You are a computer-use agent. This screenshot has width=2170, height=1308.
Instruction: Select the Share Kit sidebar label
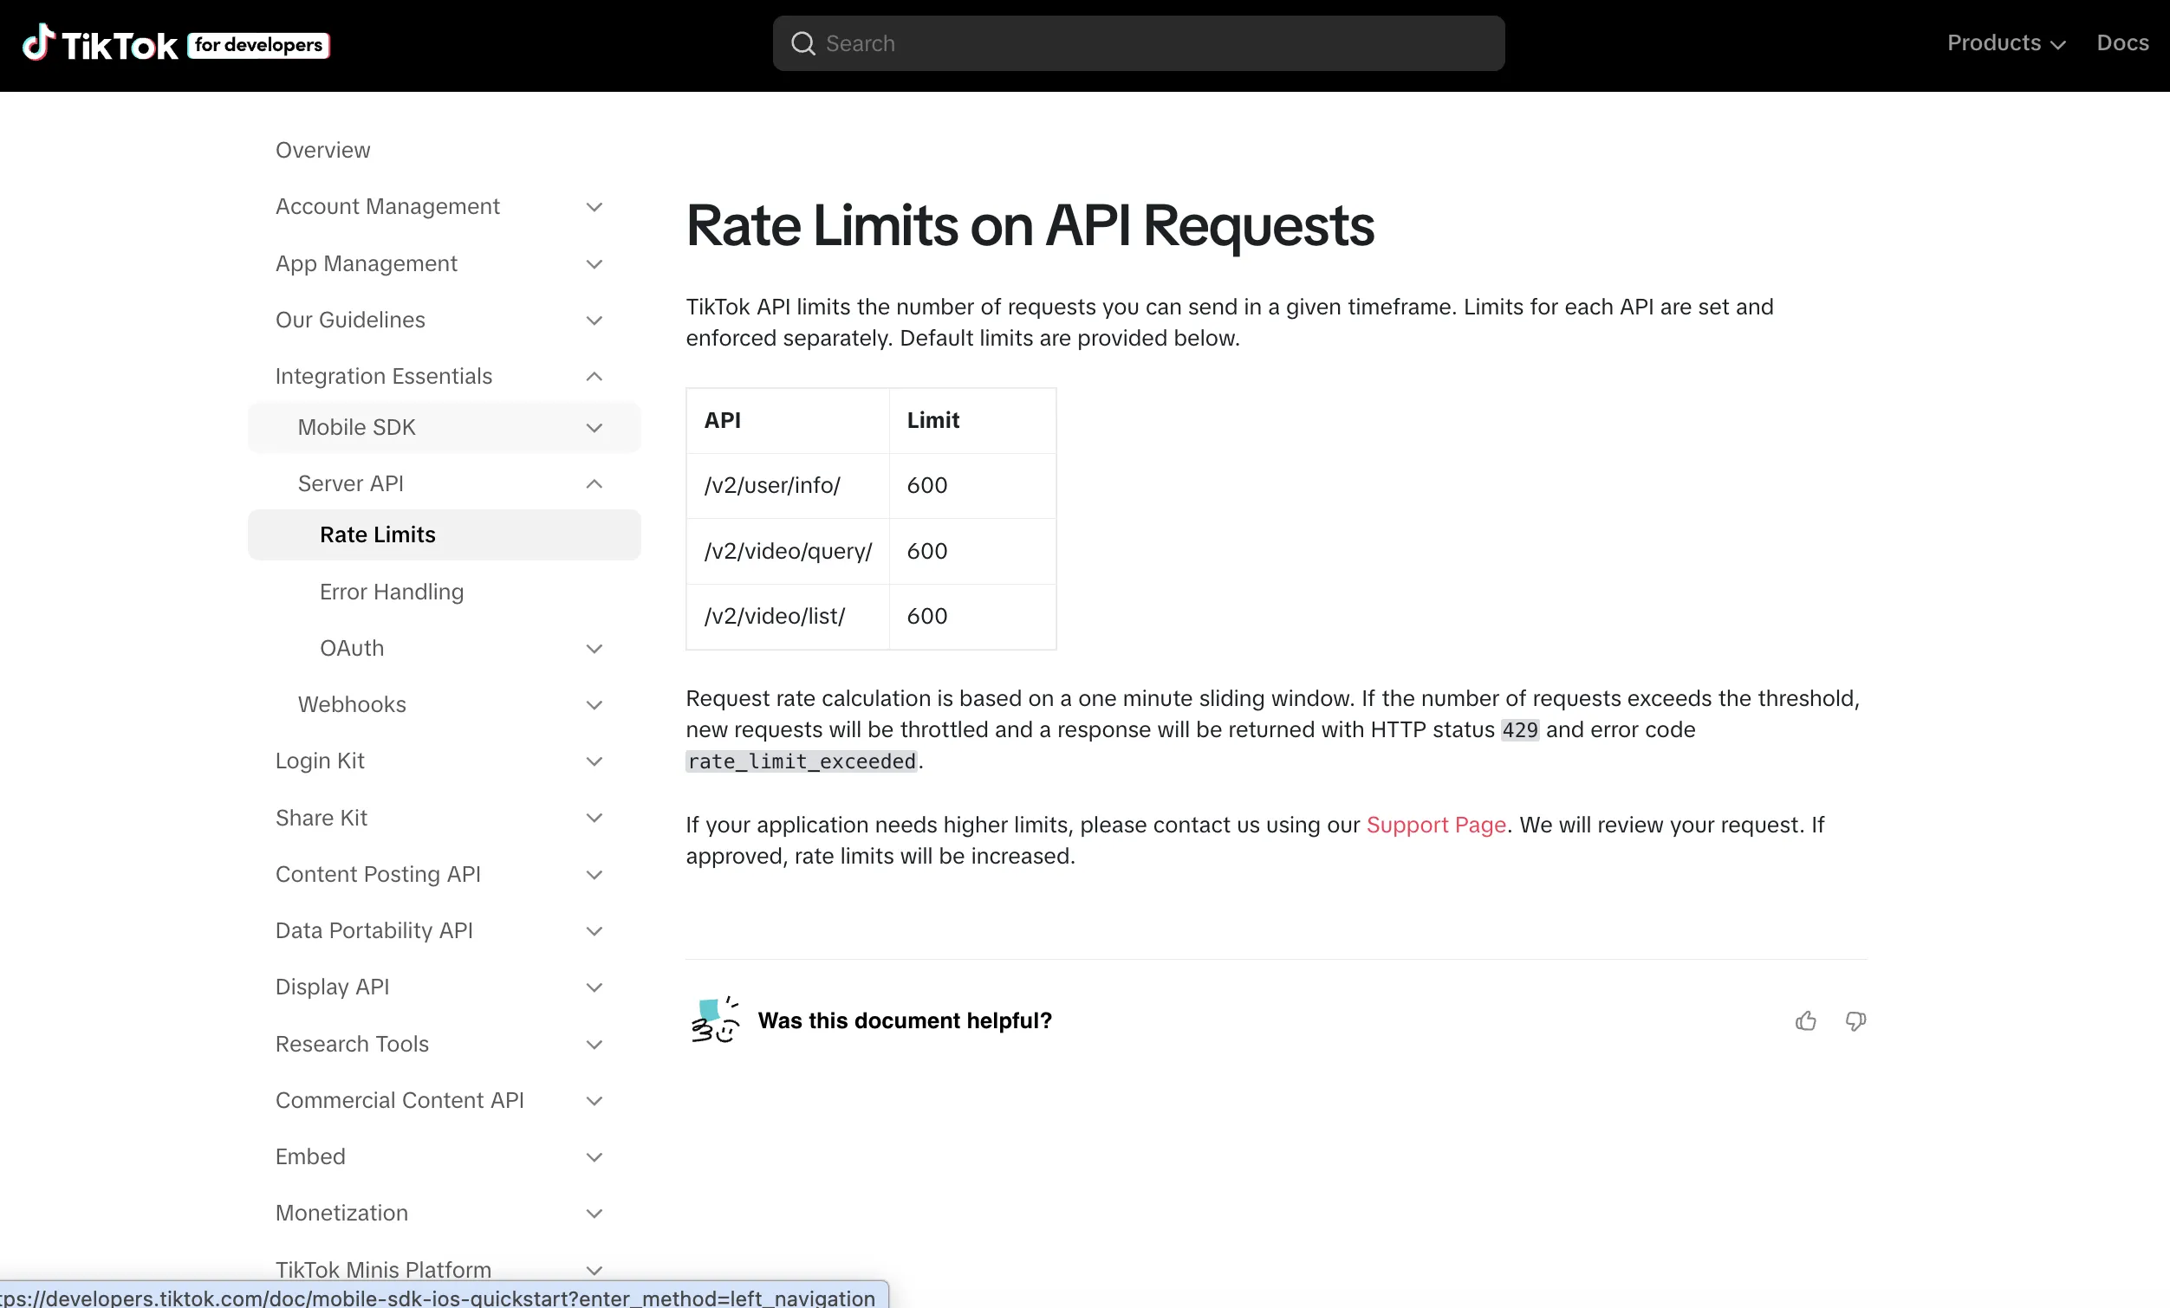click(x=321, y=818)
